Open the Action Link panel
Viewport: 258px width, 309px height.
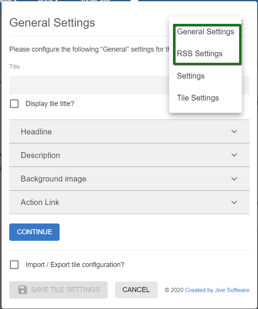tap(129, 202)
